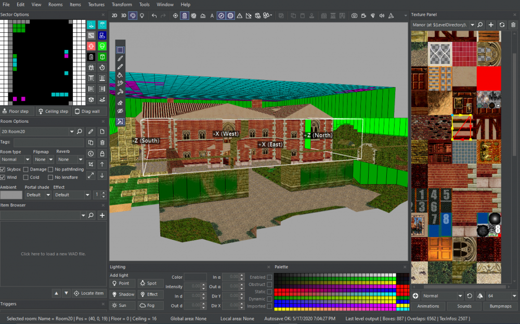This screenshot has height=324, width=520.
Task: Toggle light Enabled checkbox
Action: point(269,277)
